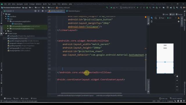Open the Layout Inspector
Viewport: 186px width, 105px height.
[176, 99]
